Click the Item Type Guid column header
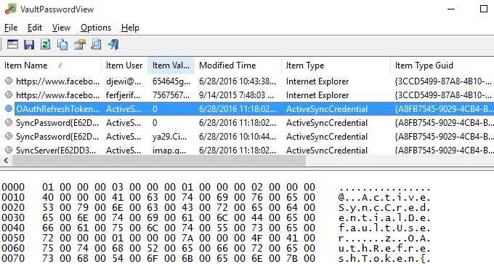Screen dimensions: 494x264 pyautogui.click(x=442, y=65)
